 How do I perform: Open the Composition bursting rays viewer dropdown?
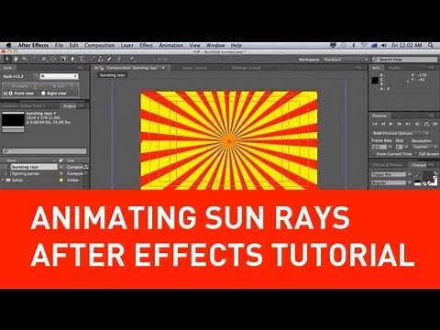click(x=163, y=68)
